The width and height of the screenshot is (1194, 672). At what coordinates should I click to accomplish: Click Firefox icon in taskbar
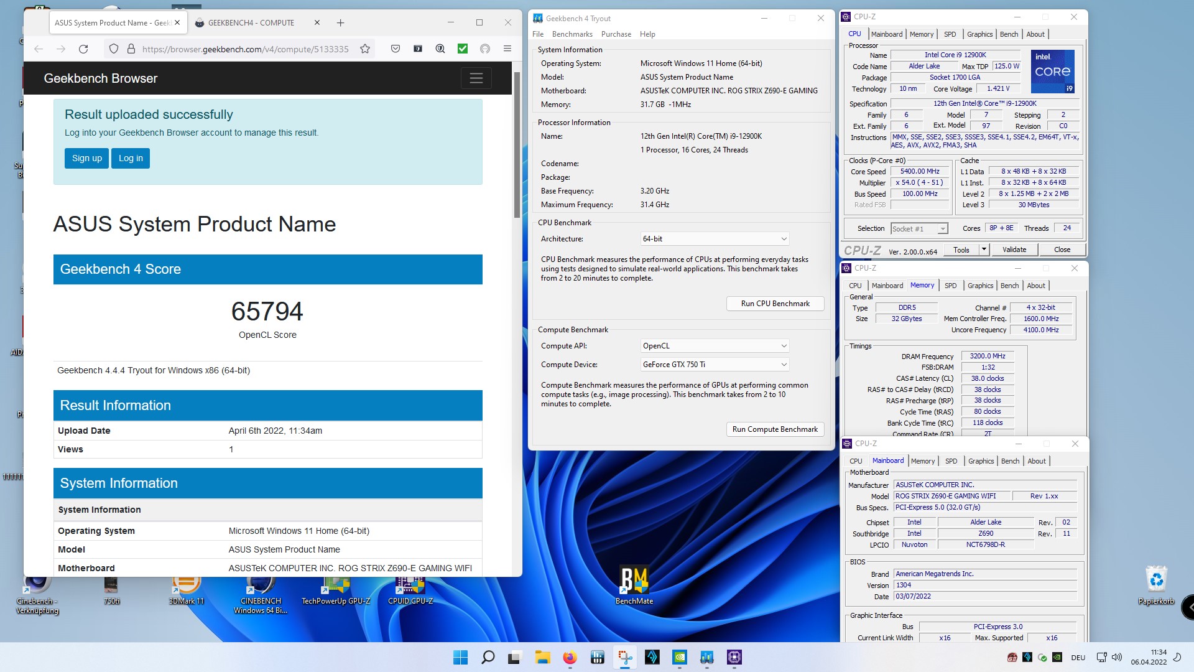click(570, 657)
